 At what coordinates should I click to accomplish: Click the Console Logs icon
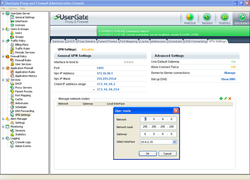click(x=12, y=142)
